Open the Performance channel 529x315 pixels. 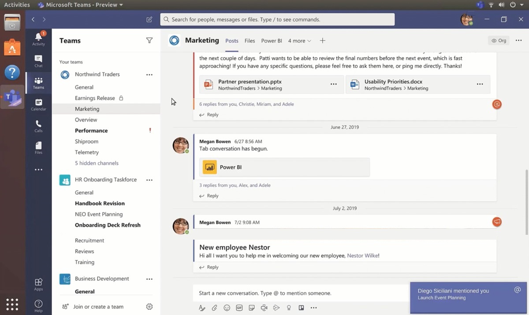[x=91, y=131]
